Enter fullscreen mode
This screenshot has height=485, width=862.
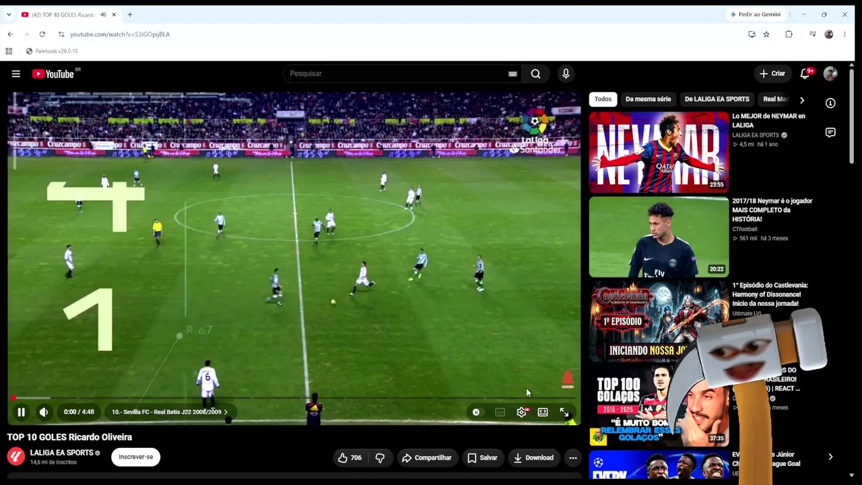pyautogui.click(x=564, y=412)
